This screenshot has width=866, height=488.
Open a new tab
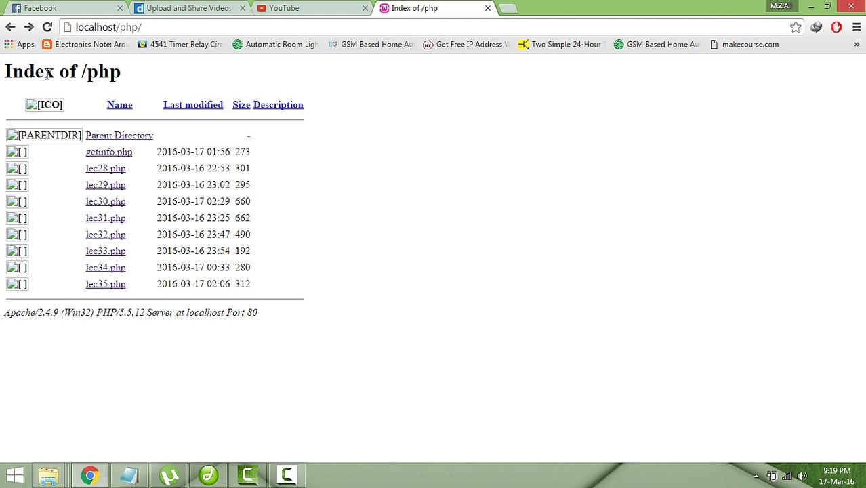(508, 8)
